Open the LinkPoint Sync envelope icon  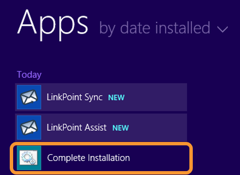click(x=29, y=97)
